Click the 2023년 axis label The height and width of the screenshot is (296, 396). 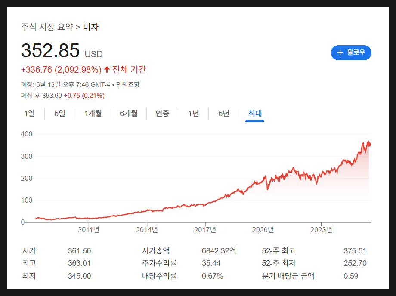[321, 230]
